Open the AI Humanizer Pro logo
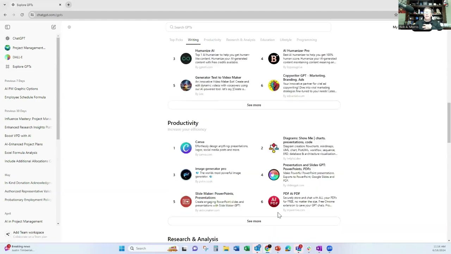This screenshot has width=451, height=254. pos(274,59)
